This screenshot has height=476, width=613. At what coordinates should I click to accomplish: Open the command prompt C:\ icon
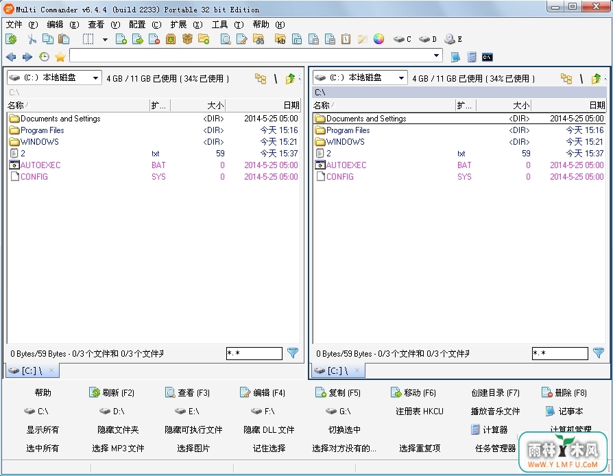point(487,58)
